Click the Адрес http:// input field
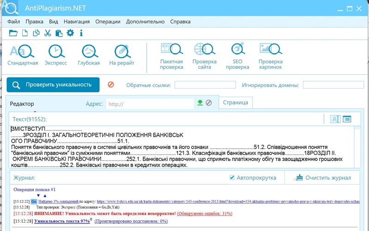This screenshot has width=369, height=231. tap(150, 104)
